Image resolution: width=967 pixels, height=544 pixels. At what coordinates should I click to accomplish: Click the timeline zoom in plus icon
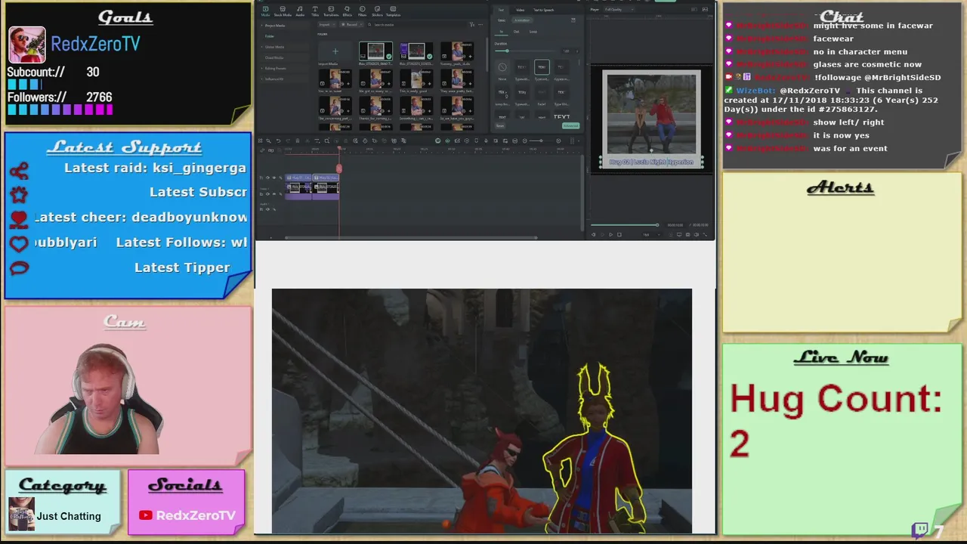(558, 141)
